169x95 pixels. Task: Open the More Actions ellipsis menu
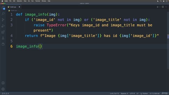(x=166, y=7)
